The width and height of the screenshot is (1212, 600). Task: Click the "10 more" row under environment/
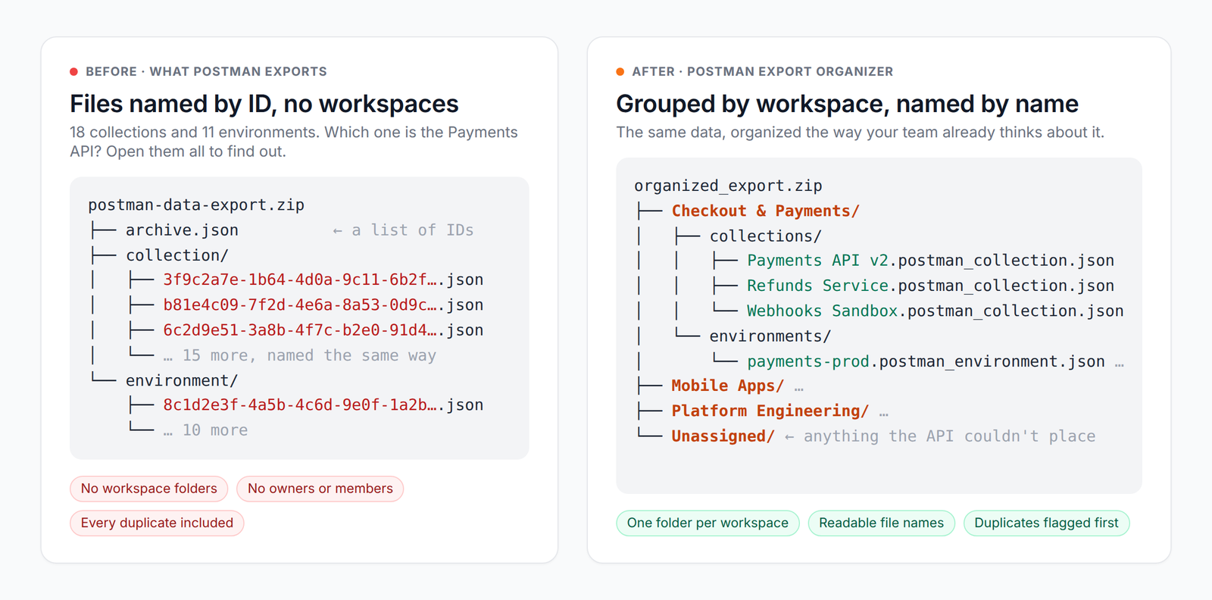[206, 430]
